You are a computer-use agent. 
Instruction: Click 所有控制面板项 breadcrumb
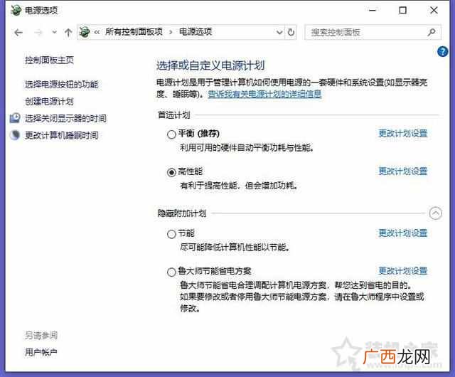134,32
